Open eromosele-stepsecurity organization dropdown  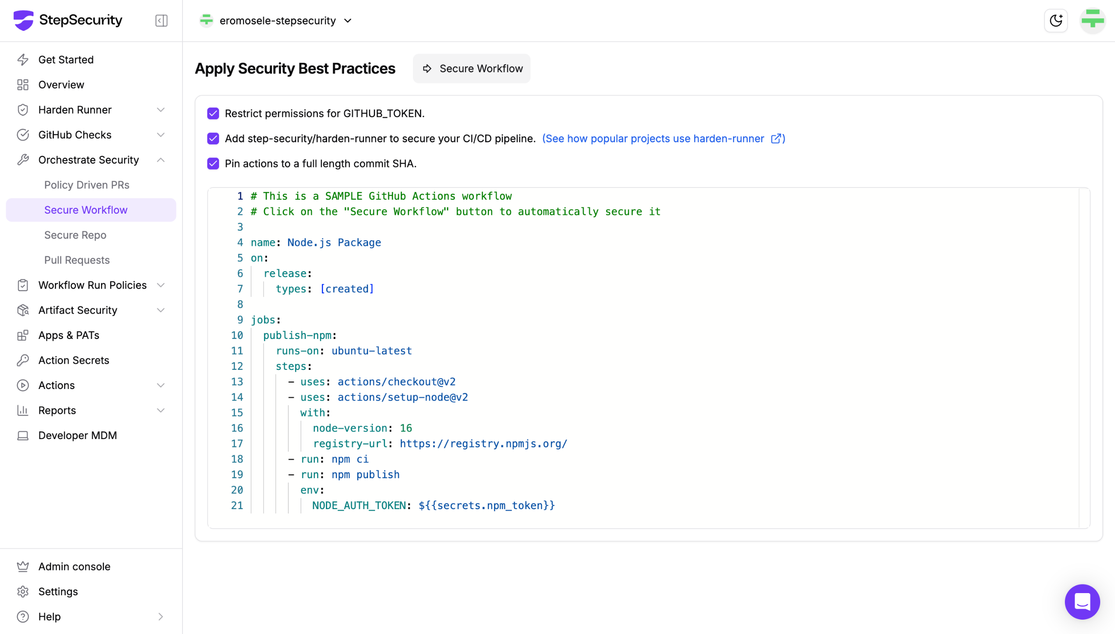tap(277, 20)
